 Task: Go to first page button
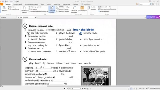pyautogui.click(x=65, y=88)
